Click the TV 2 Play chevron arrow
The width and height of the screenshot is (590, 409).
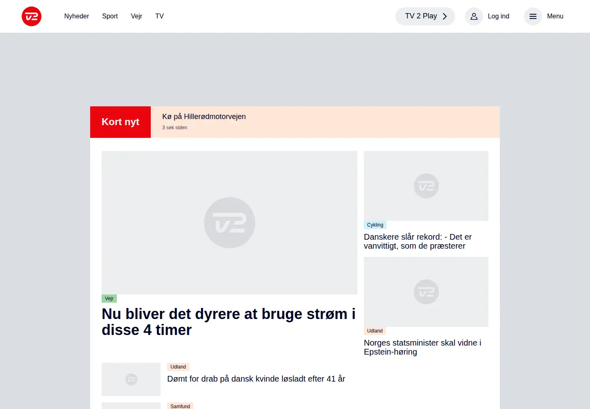tap(445, 16)
